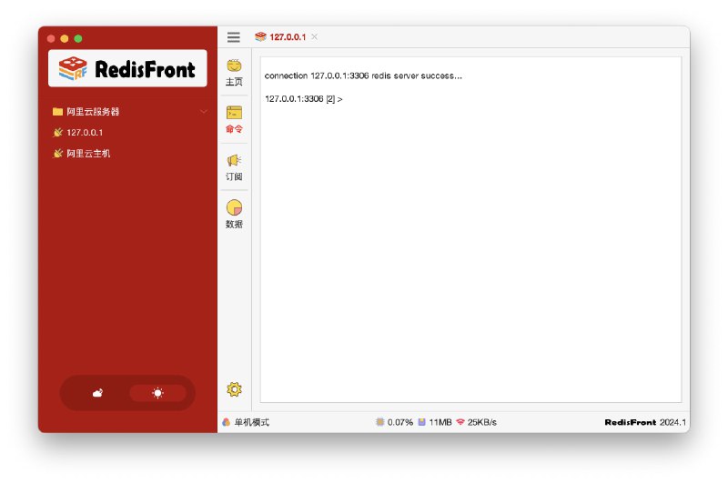Open the 订阅 subscribe icon
Viewport: 728px width, 483px height.
234,166
